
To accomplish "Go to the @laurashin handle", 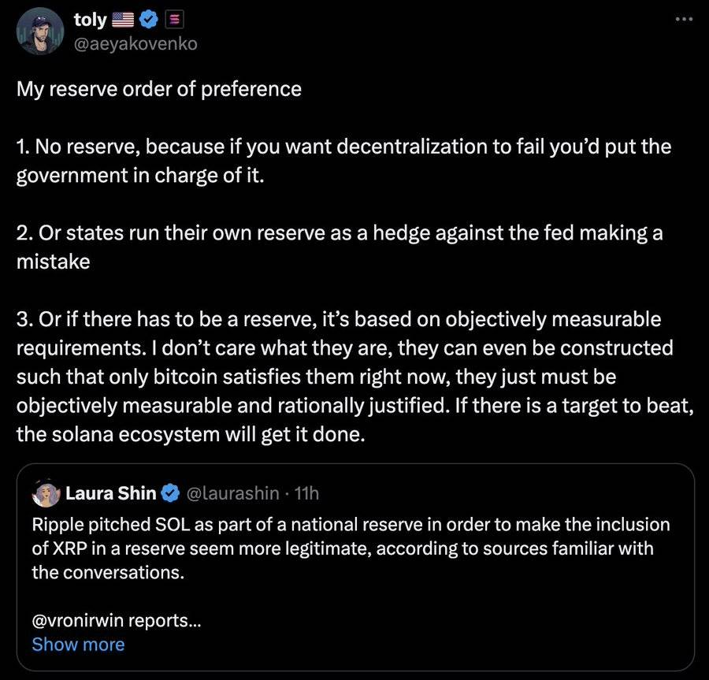I will 232,493.
